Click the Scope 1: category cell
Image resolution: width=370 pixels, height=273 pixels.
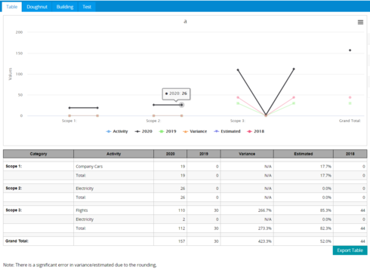39,167
